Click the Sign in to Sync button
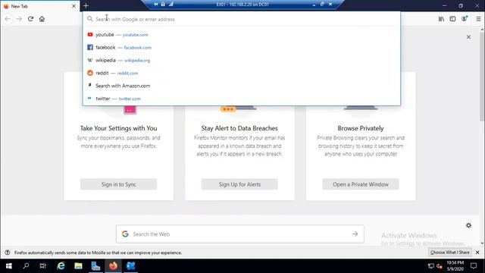The height and width of the screenshot is (273, 485). tap(118, 184)
